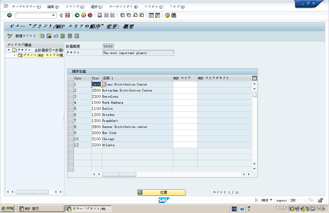The height and width of the screenshot is (213, 329).
Task: Click the green Enter check icon
Action: coord(9,16)
